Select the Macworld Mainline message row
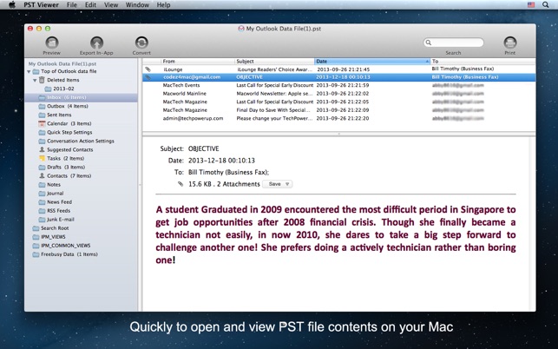The height and width of the screenshot is (349, 558). 339,94
